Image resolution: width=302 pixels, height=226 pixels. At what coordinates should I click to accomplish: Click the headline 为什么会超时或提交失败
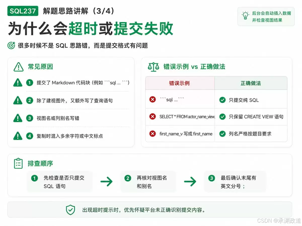click(91, 29)
